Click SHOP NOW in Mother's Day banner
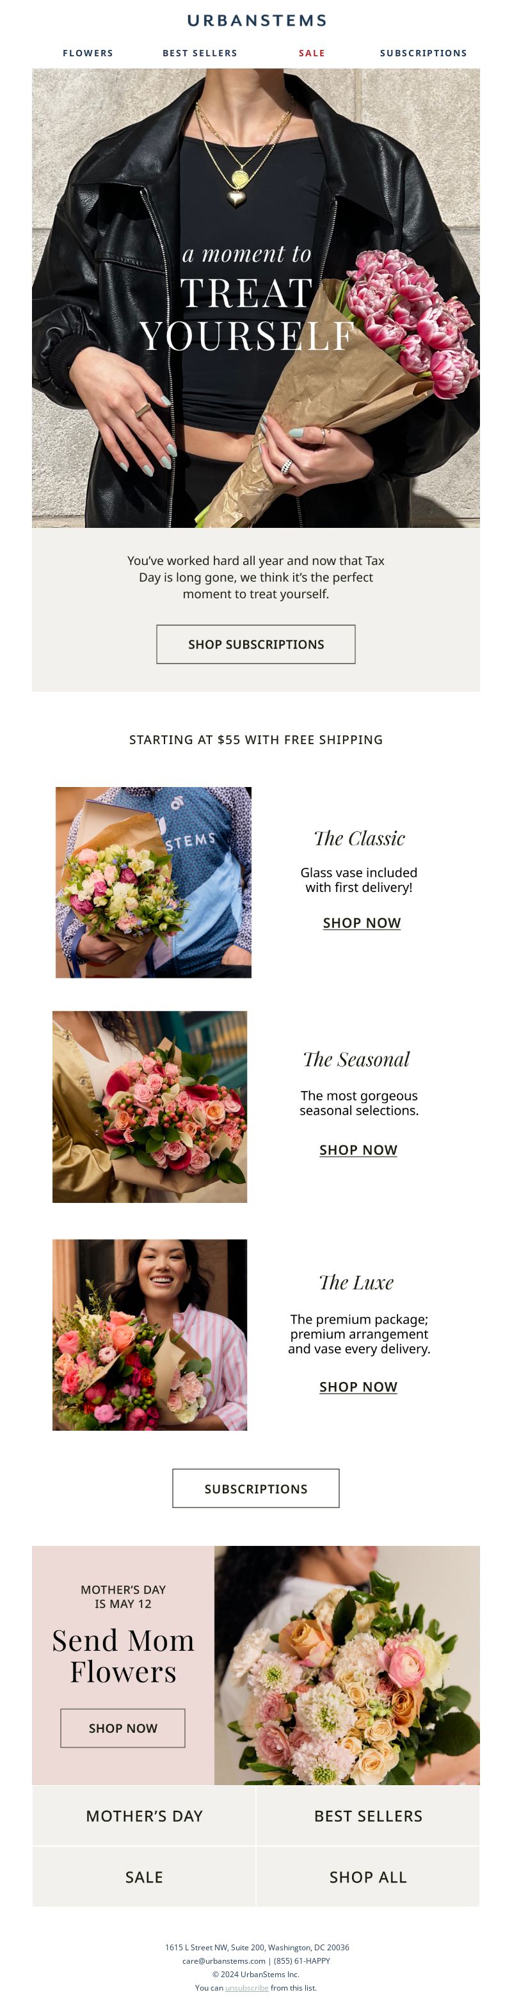Image resolution: width=512 pixels, height=2013 pixels. [123, 1728]
